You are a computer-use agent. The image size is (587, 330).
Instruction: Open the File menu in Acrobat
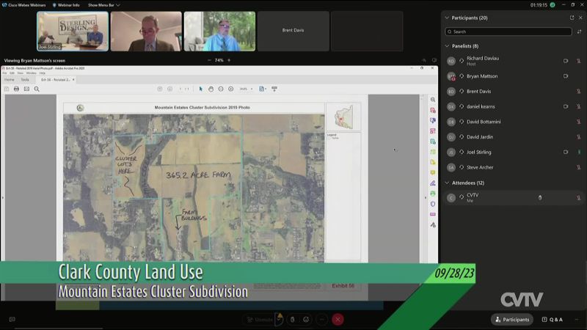pyautogui.click(x=4, y=73)
